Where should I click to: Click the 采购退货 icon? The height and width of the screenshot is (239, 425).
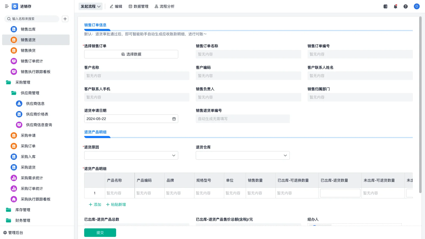point(14,167)
